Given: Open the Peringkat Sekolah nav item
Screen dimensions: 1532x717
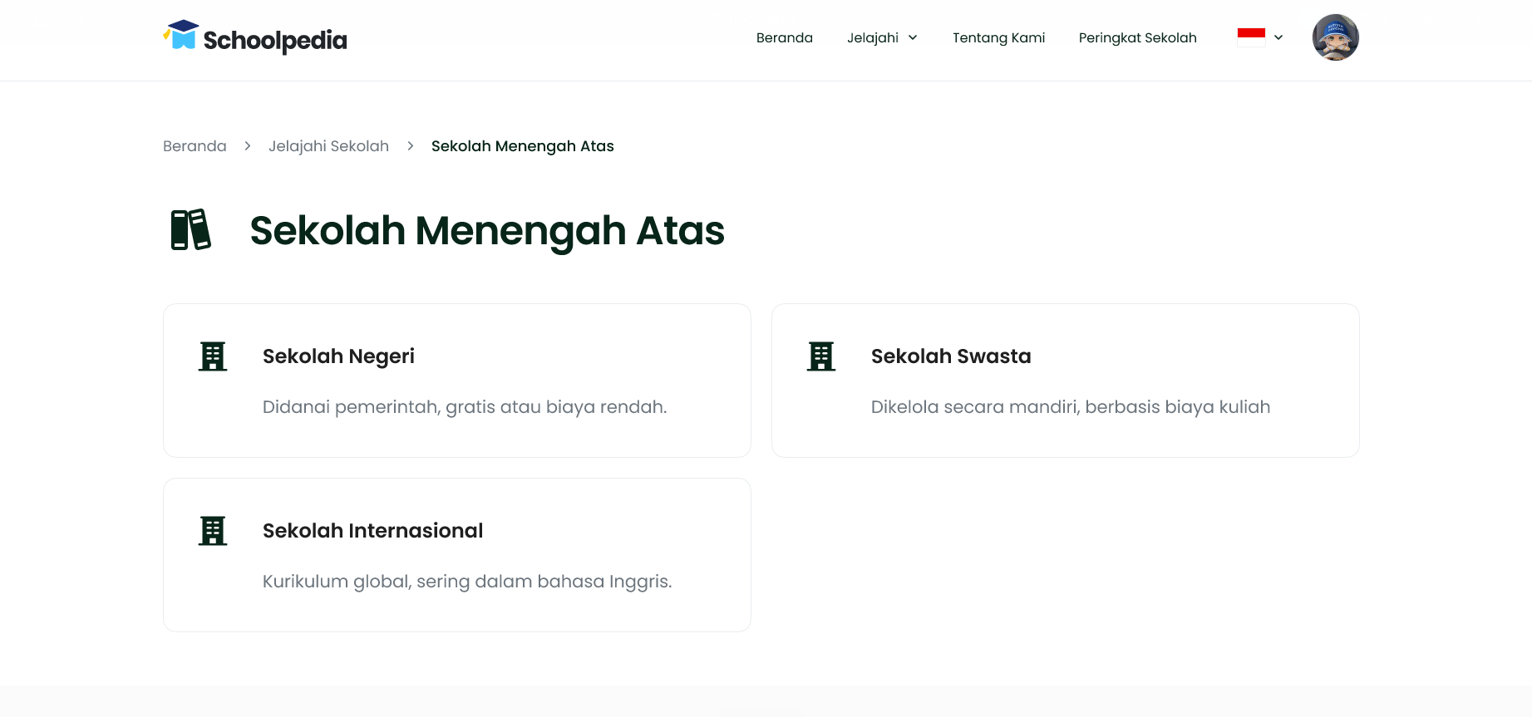Looking at the screenshot, I should click(x=1137, y=37).
